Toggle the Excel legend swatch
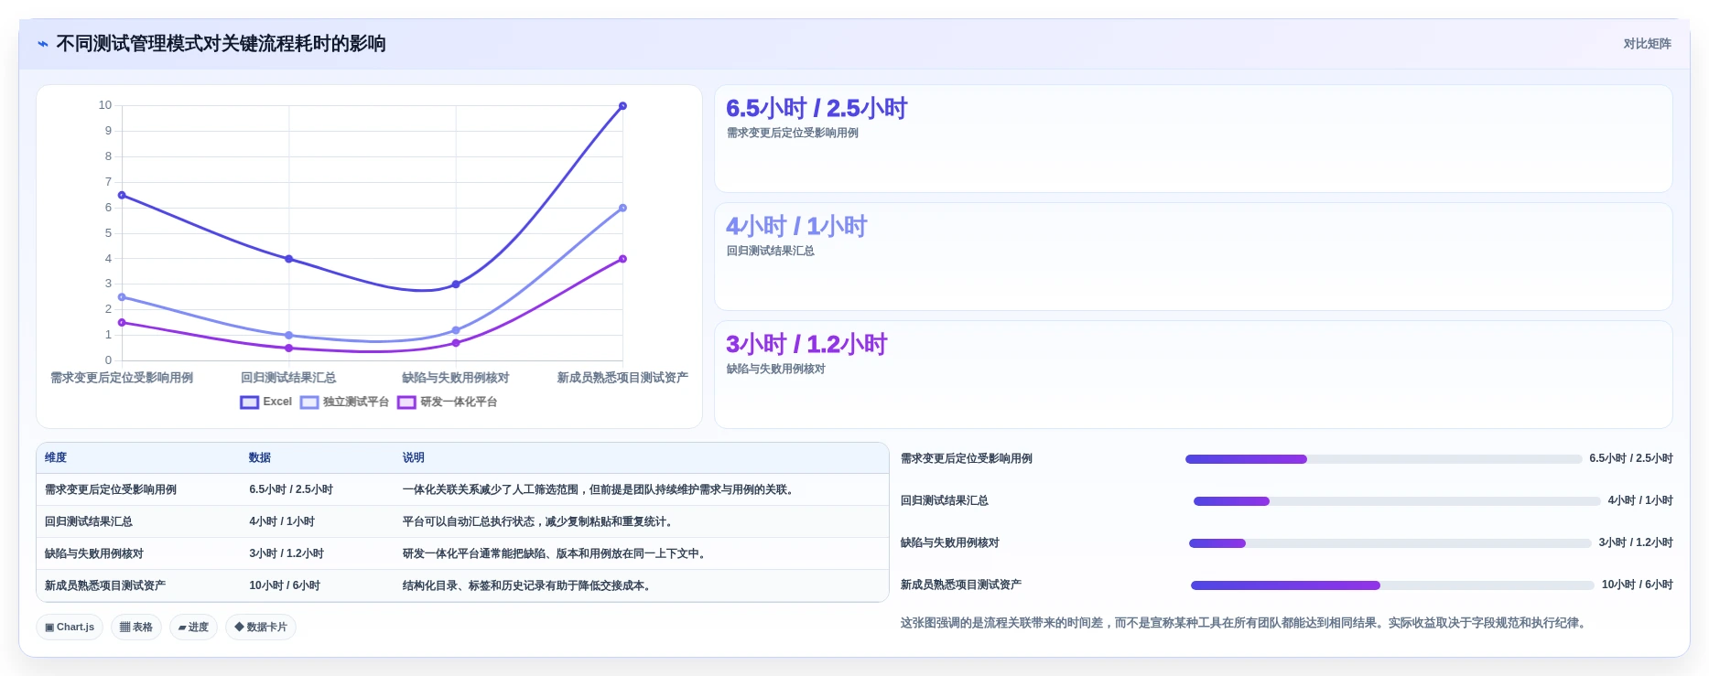1709x676 pixels. click(249, 402)
